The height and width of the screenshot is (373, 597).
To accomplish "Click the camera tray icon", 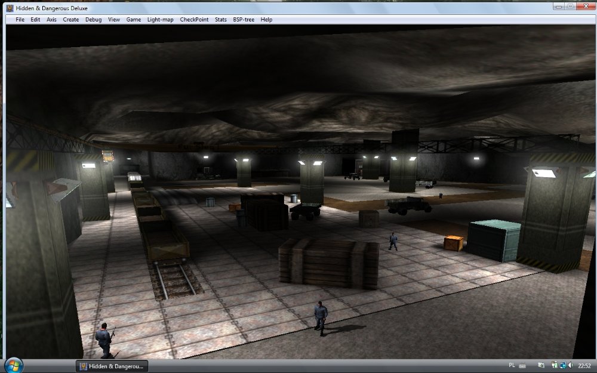I will pos(541,366).
